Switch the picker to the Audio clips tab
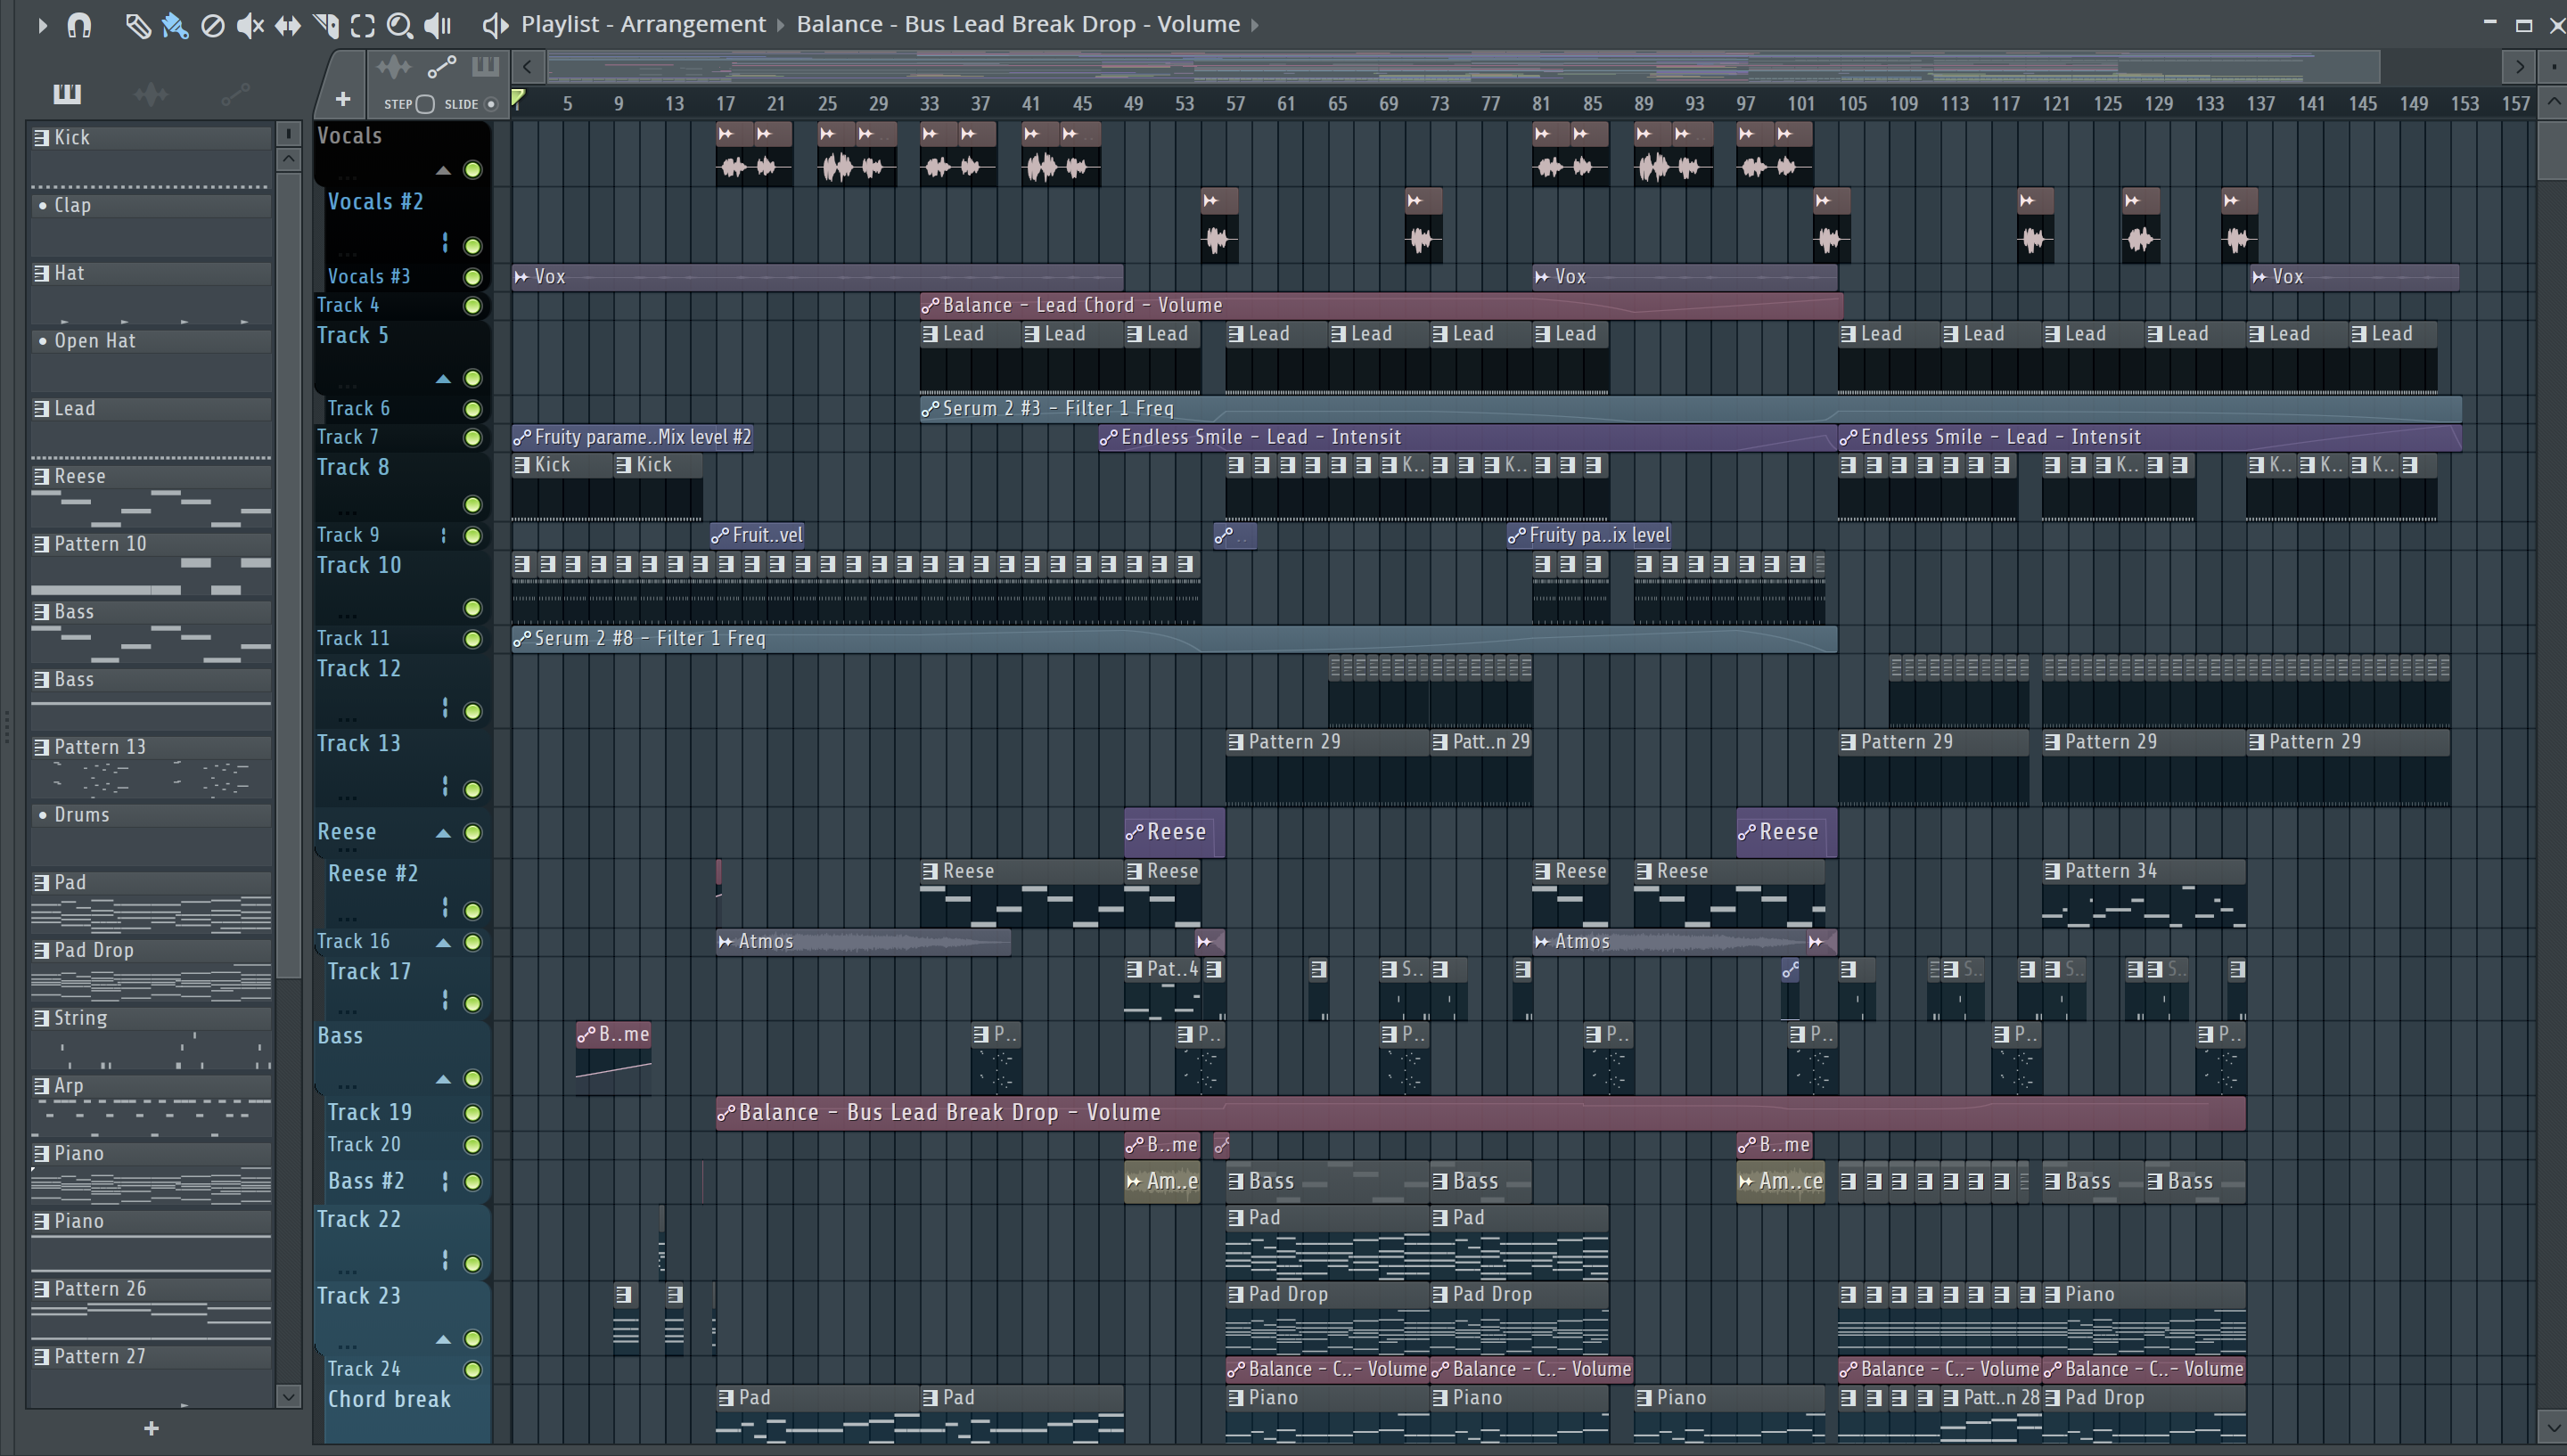 click(x=151, y=94)
